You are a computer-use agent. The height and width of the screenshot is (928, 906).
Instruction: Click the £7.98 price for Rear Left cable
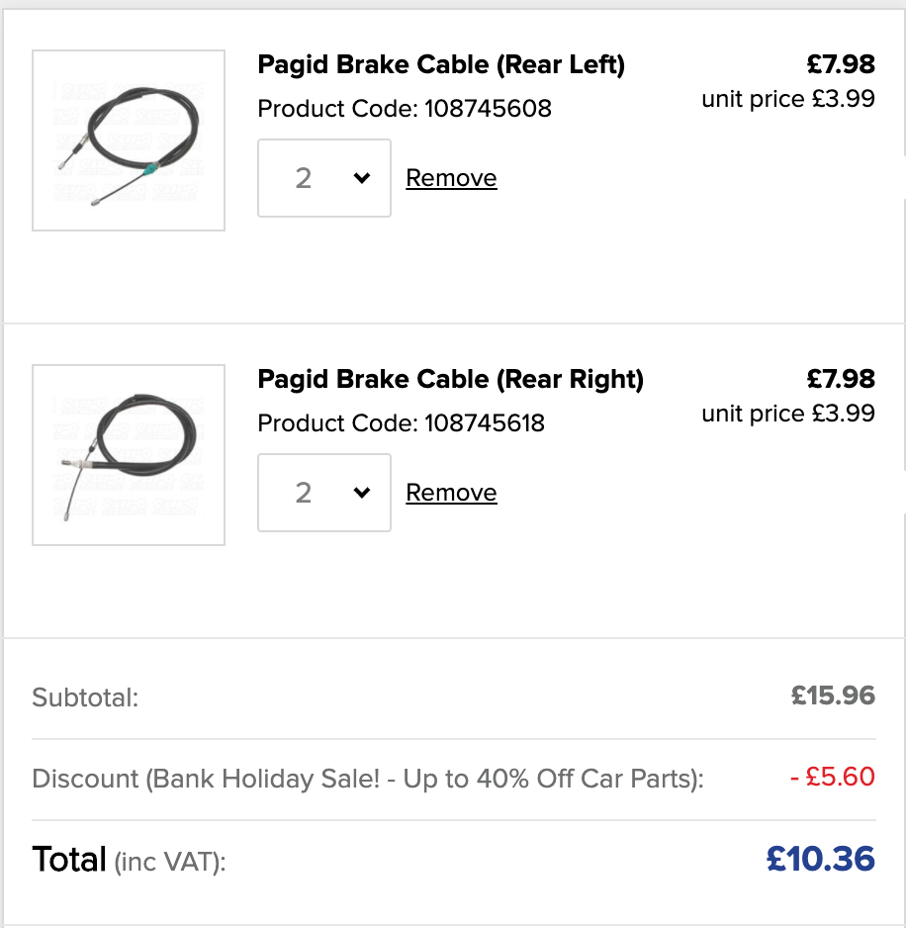pos(841,64)
